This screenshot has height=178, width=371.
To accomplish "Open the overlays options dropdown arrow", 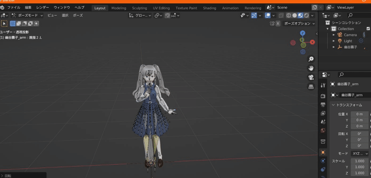I will click(274, 15).
